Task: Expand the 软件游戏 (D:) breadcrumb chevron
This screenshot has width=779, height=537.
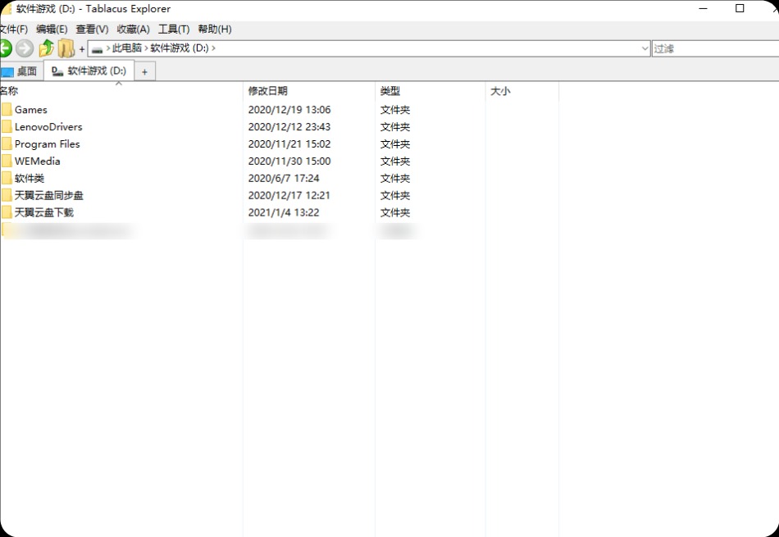Action: click(x=214, y=48)
